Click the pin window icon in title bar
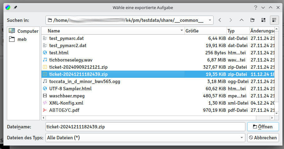284x149 pixels. tap(15, 7)
